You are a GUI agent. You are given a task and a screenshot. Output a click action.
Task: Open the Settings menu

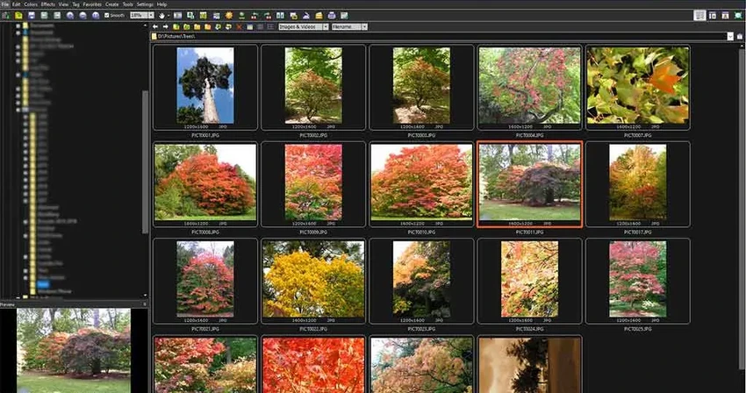click(145, 4)
